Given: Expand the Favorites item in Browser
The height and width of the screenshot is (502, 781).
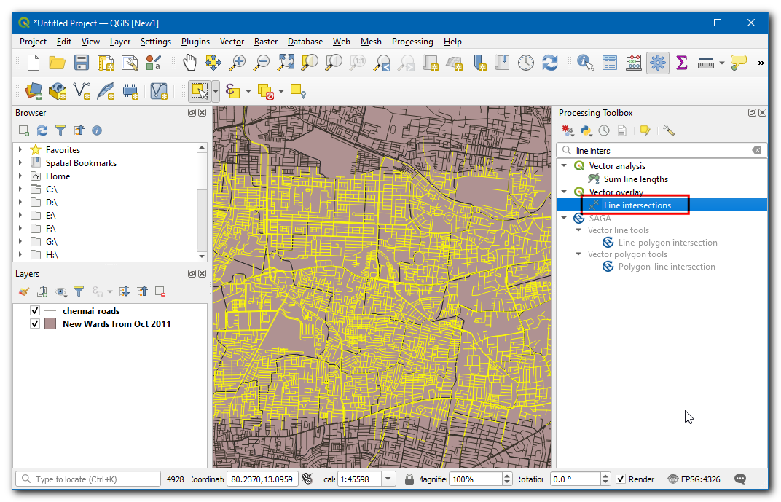Looking at the screenshot, I should [x=20, y=150].
